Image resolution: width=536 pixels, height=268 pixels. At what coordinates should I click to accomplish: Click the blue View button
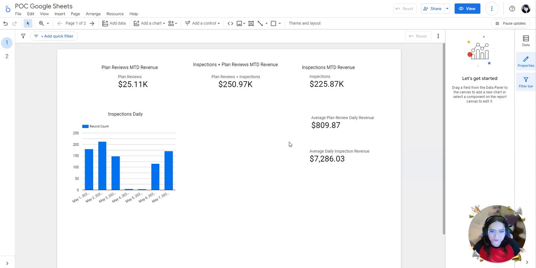pos(467,9)
